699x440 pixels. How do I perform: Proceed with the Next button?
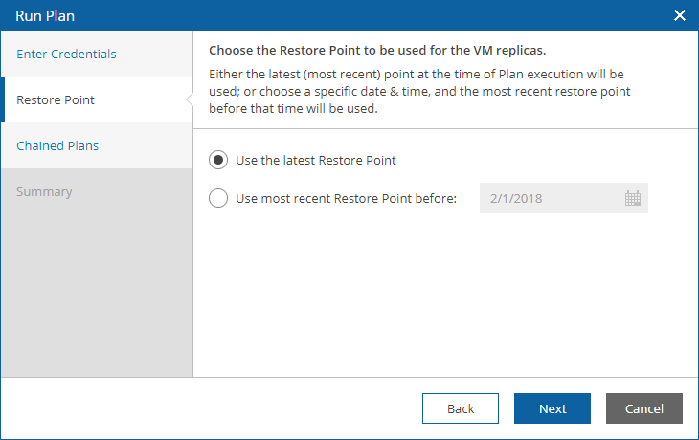[x=552, y=408]
